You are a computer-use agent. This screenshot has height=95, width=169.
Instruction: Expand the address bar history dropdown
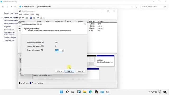132,7
